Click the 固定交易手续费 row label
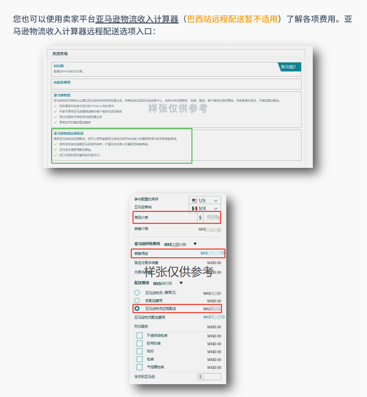This screenshot has height=397, width=367. pos(146,263)
